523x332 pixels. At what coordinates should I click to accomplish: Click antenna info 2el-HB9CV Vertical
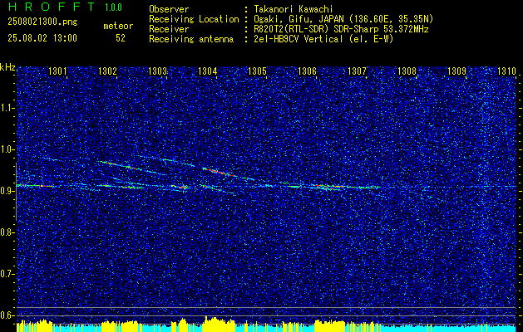pyautogui.click(x=323, y=39)
